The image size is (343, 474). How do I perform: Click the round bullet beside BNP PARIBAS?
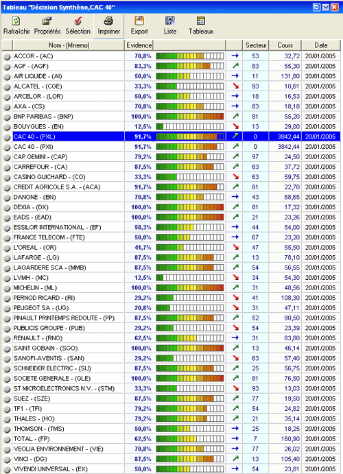coord(7,117)
